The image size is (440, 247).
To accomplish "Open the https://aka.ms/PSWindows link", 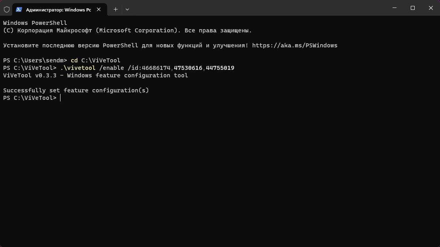I will (x=295, y=45).
